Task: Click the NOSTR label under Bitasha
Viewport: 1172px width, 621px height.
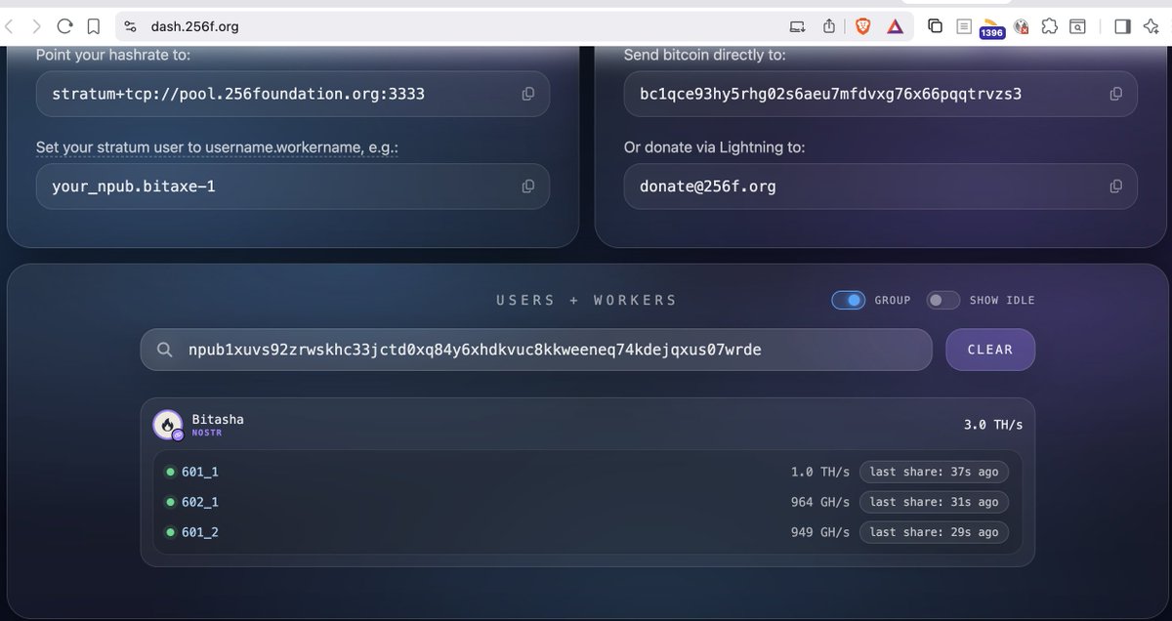Action: (207, 433)
